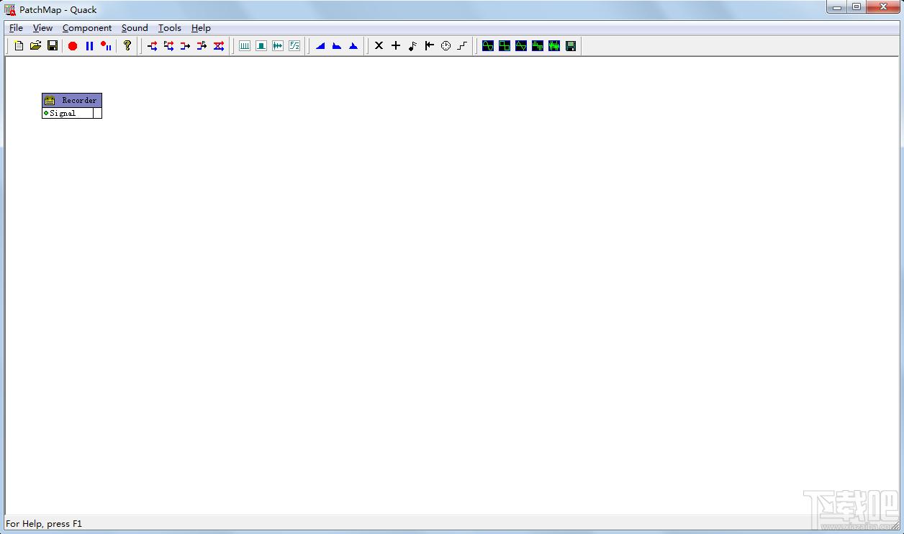The height and width of the screenshot is (534, 904).
Task: Click the Recorder's Signal input port
Action: point(46,113)
